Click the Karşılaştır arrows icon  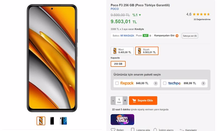[x=182, y=130]
